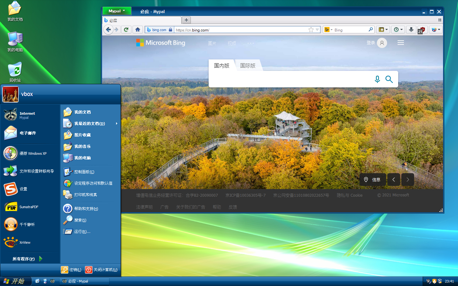Open the downloads arrow button
The image size is (458, 286).
click(x=411, y=30)
